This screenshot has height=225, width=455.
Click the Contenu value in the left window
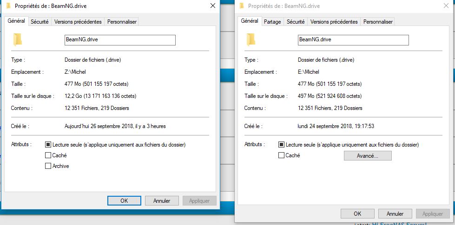click(97, 108)
